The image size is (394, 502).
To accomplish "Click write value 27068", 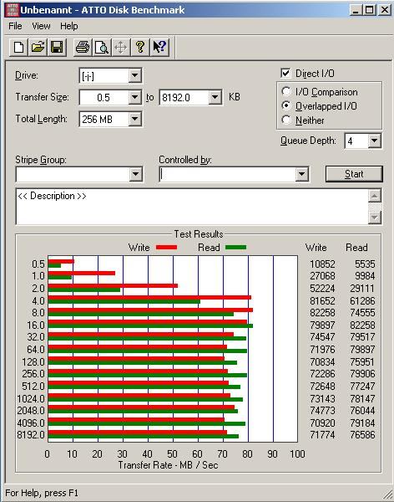I will click(x=322, y=276).
